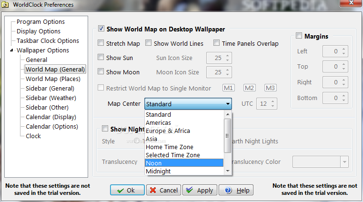Increase UTC offset with up arrow
Image resolution: width=363 pixels, height=202 pixels.
point(273,101)
